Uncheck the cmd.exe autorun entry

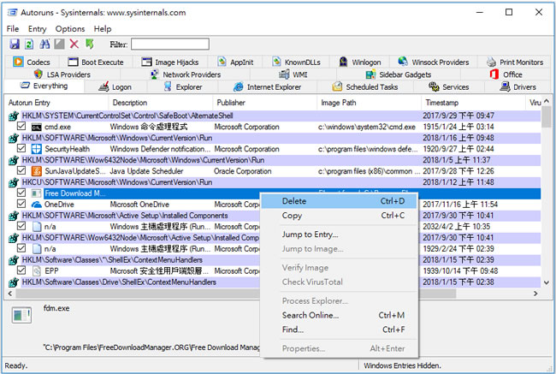point(21,127)
